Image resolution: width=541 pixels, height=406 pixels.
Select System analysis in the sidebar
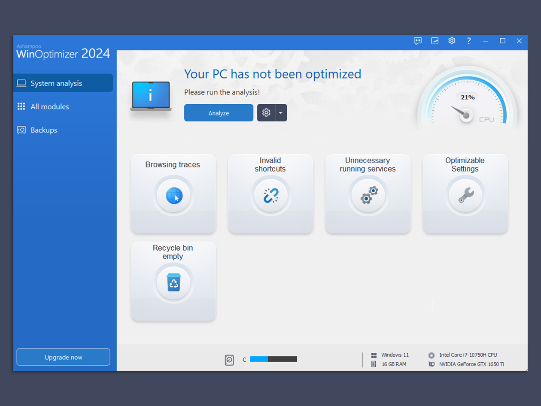coord(63,83)
